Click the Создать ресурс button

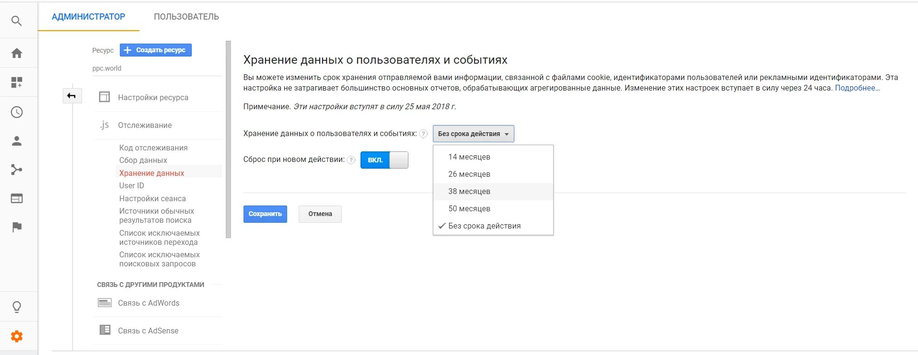point(155,50)
